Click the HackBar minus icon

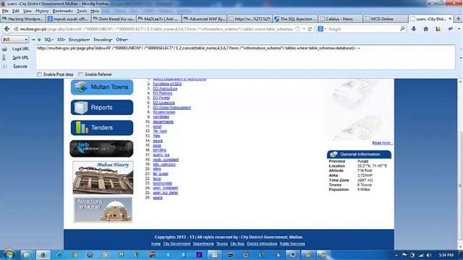[x=33, y=40]
